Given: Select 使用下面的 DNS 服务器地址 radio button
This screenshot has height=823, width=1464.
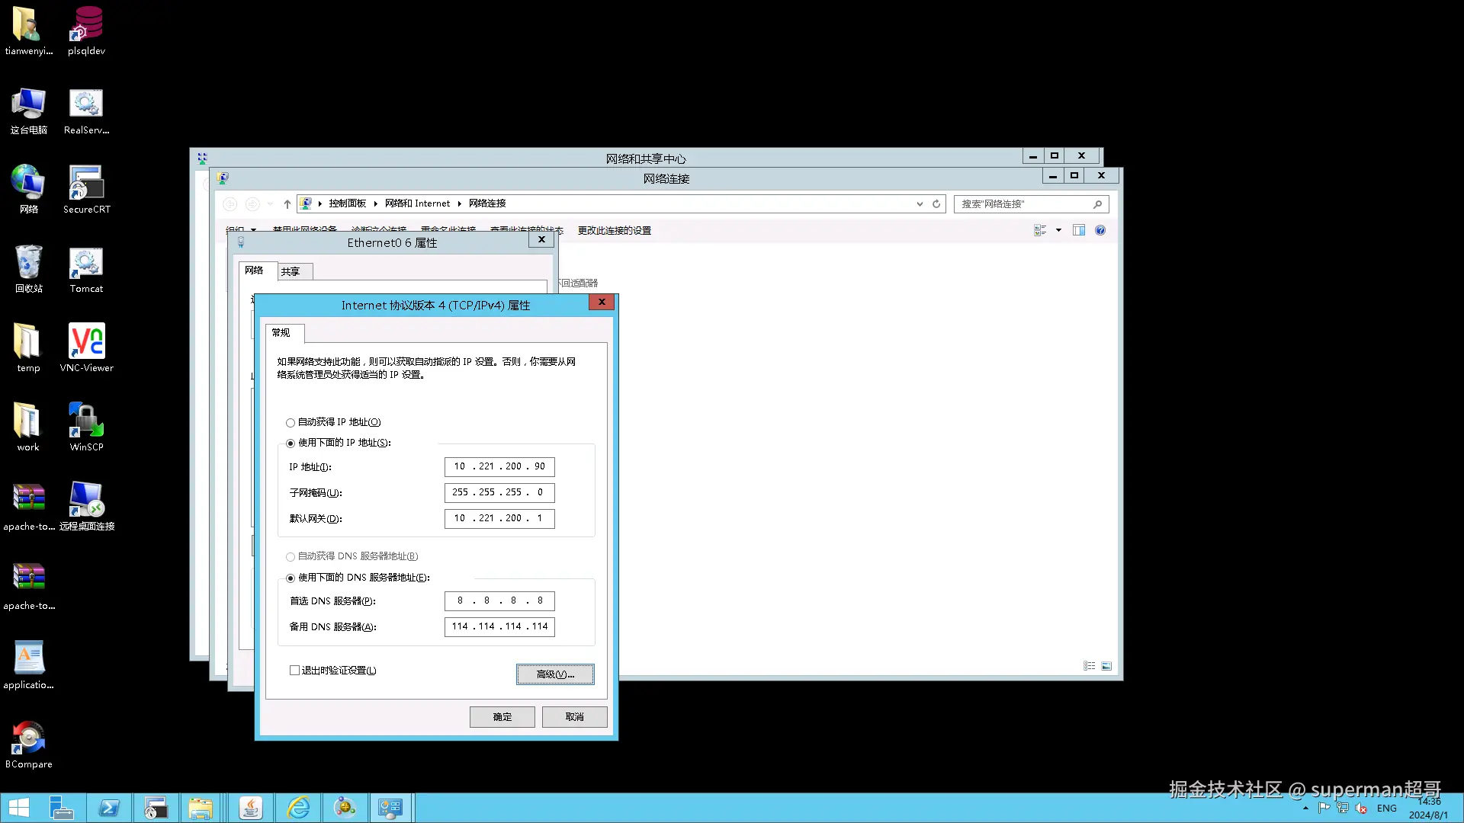Looking at the screenshot, I should [291, 578].
